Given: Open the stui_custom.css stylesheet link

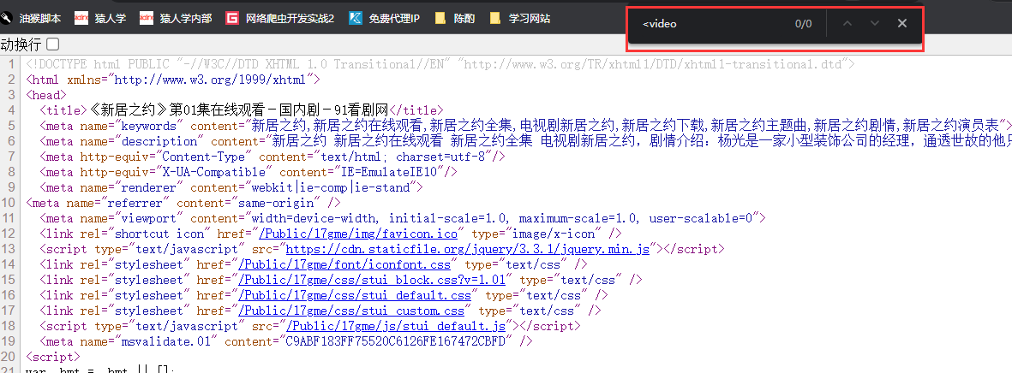Looking at the screenshot, I should [352, 311].
